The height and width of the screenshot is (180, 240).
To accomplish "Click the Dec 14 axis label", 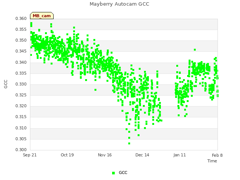I will 142,155.
